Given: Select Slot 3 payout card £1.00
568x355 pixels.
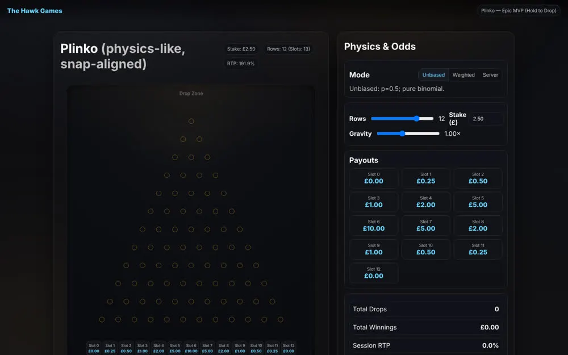Looking at the screenshot, I should tap(374, 202).
